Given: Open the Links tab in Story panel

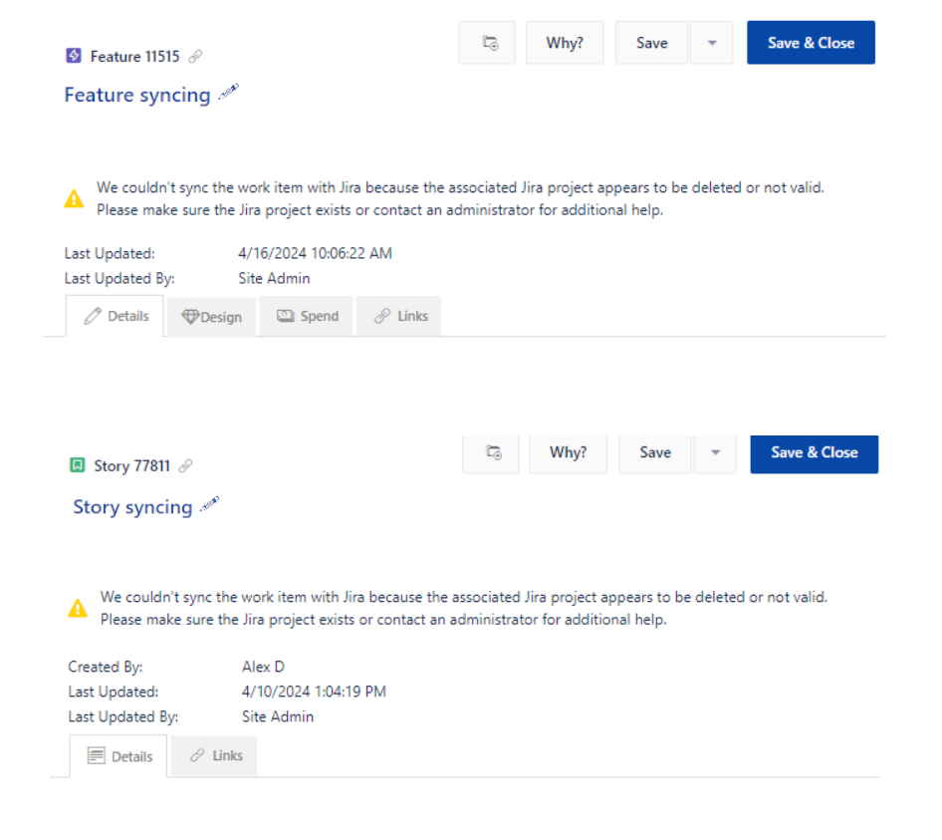Looking at the screenshot, I should [215, 755].
